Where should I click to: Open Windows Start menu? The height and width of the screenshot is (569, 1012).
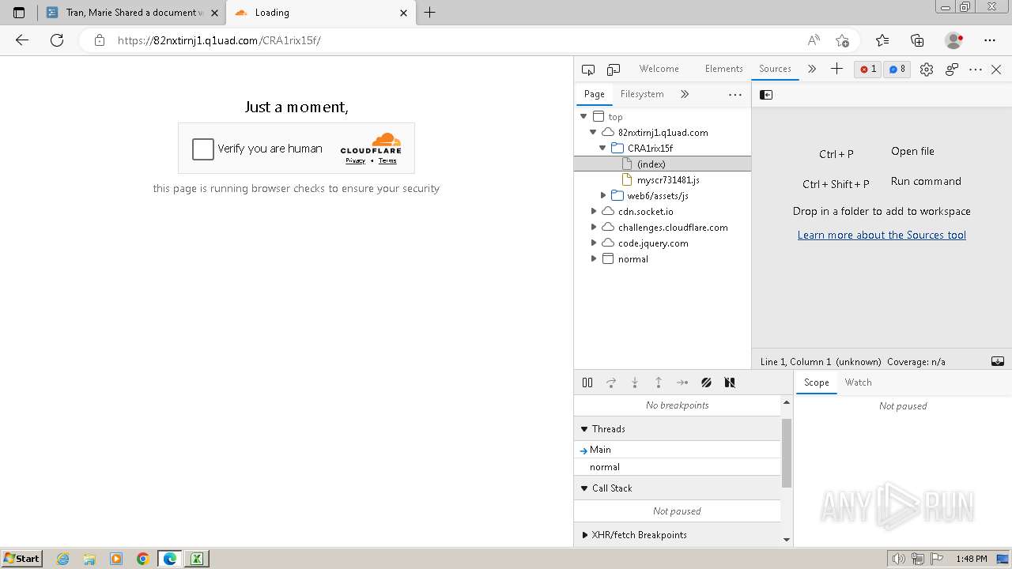coord(21,558)
